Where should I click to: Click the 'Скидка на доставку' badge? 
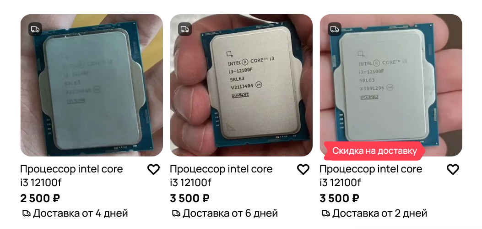click(x=374, y=151)
